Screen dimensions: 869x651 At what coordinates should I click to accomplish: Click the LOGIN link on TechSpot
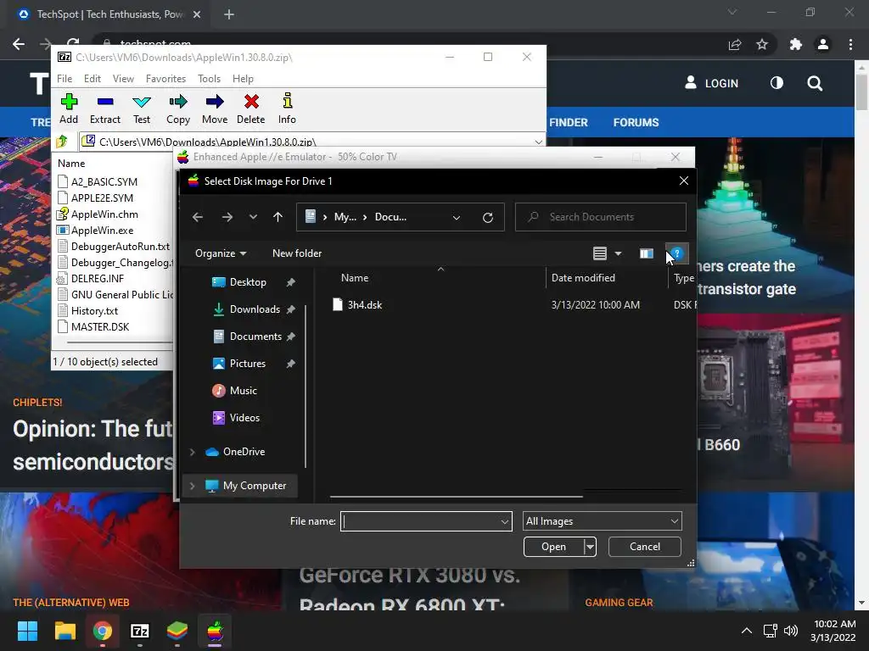[712, 83]
